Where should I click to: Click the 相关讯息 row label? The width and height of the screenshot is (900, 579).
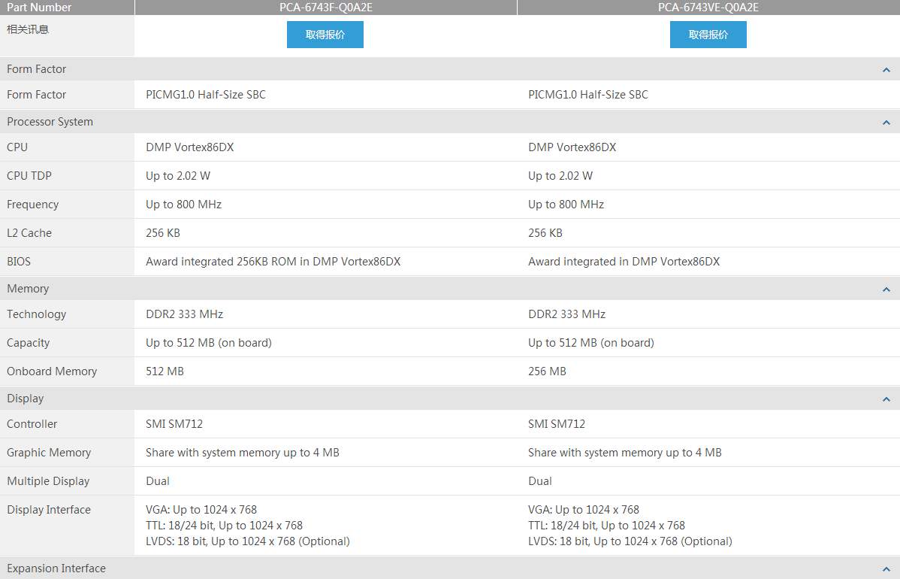(28, 29)
